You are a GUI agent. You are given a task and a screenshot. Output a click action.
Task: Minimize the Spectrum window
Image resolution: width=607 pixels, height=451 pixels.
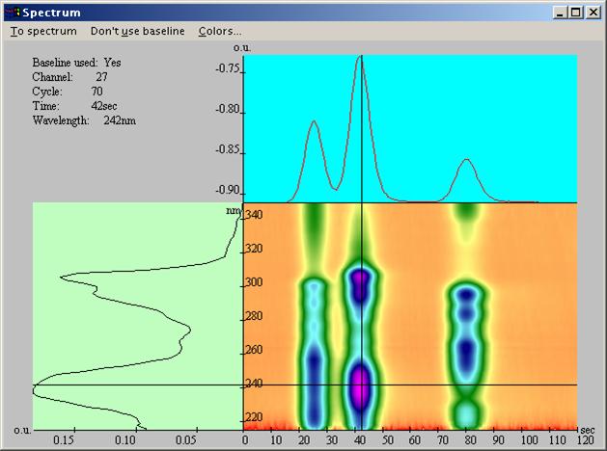(560, 13)
